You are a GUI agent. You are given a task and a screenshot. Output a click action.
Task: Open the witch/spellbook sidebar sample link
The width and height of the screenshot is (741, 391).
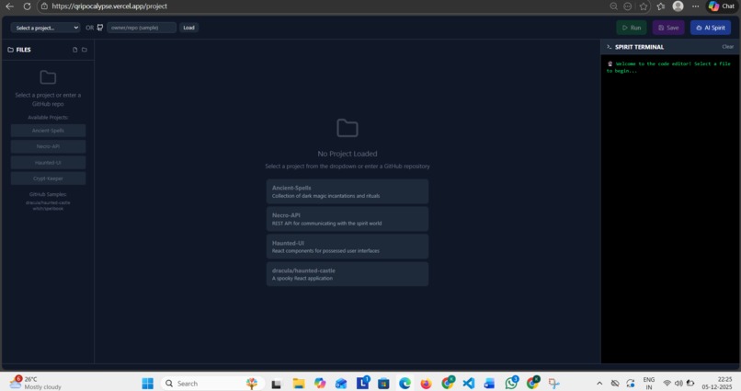48,209
